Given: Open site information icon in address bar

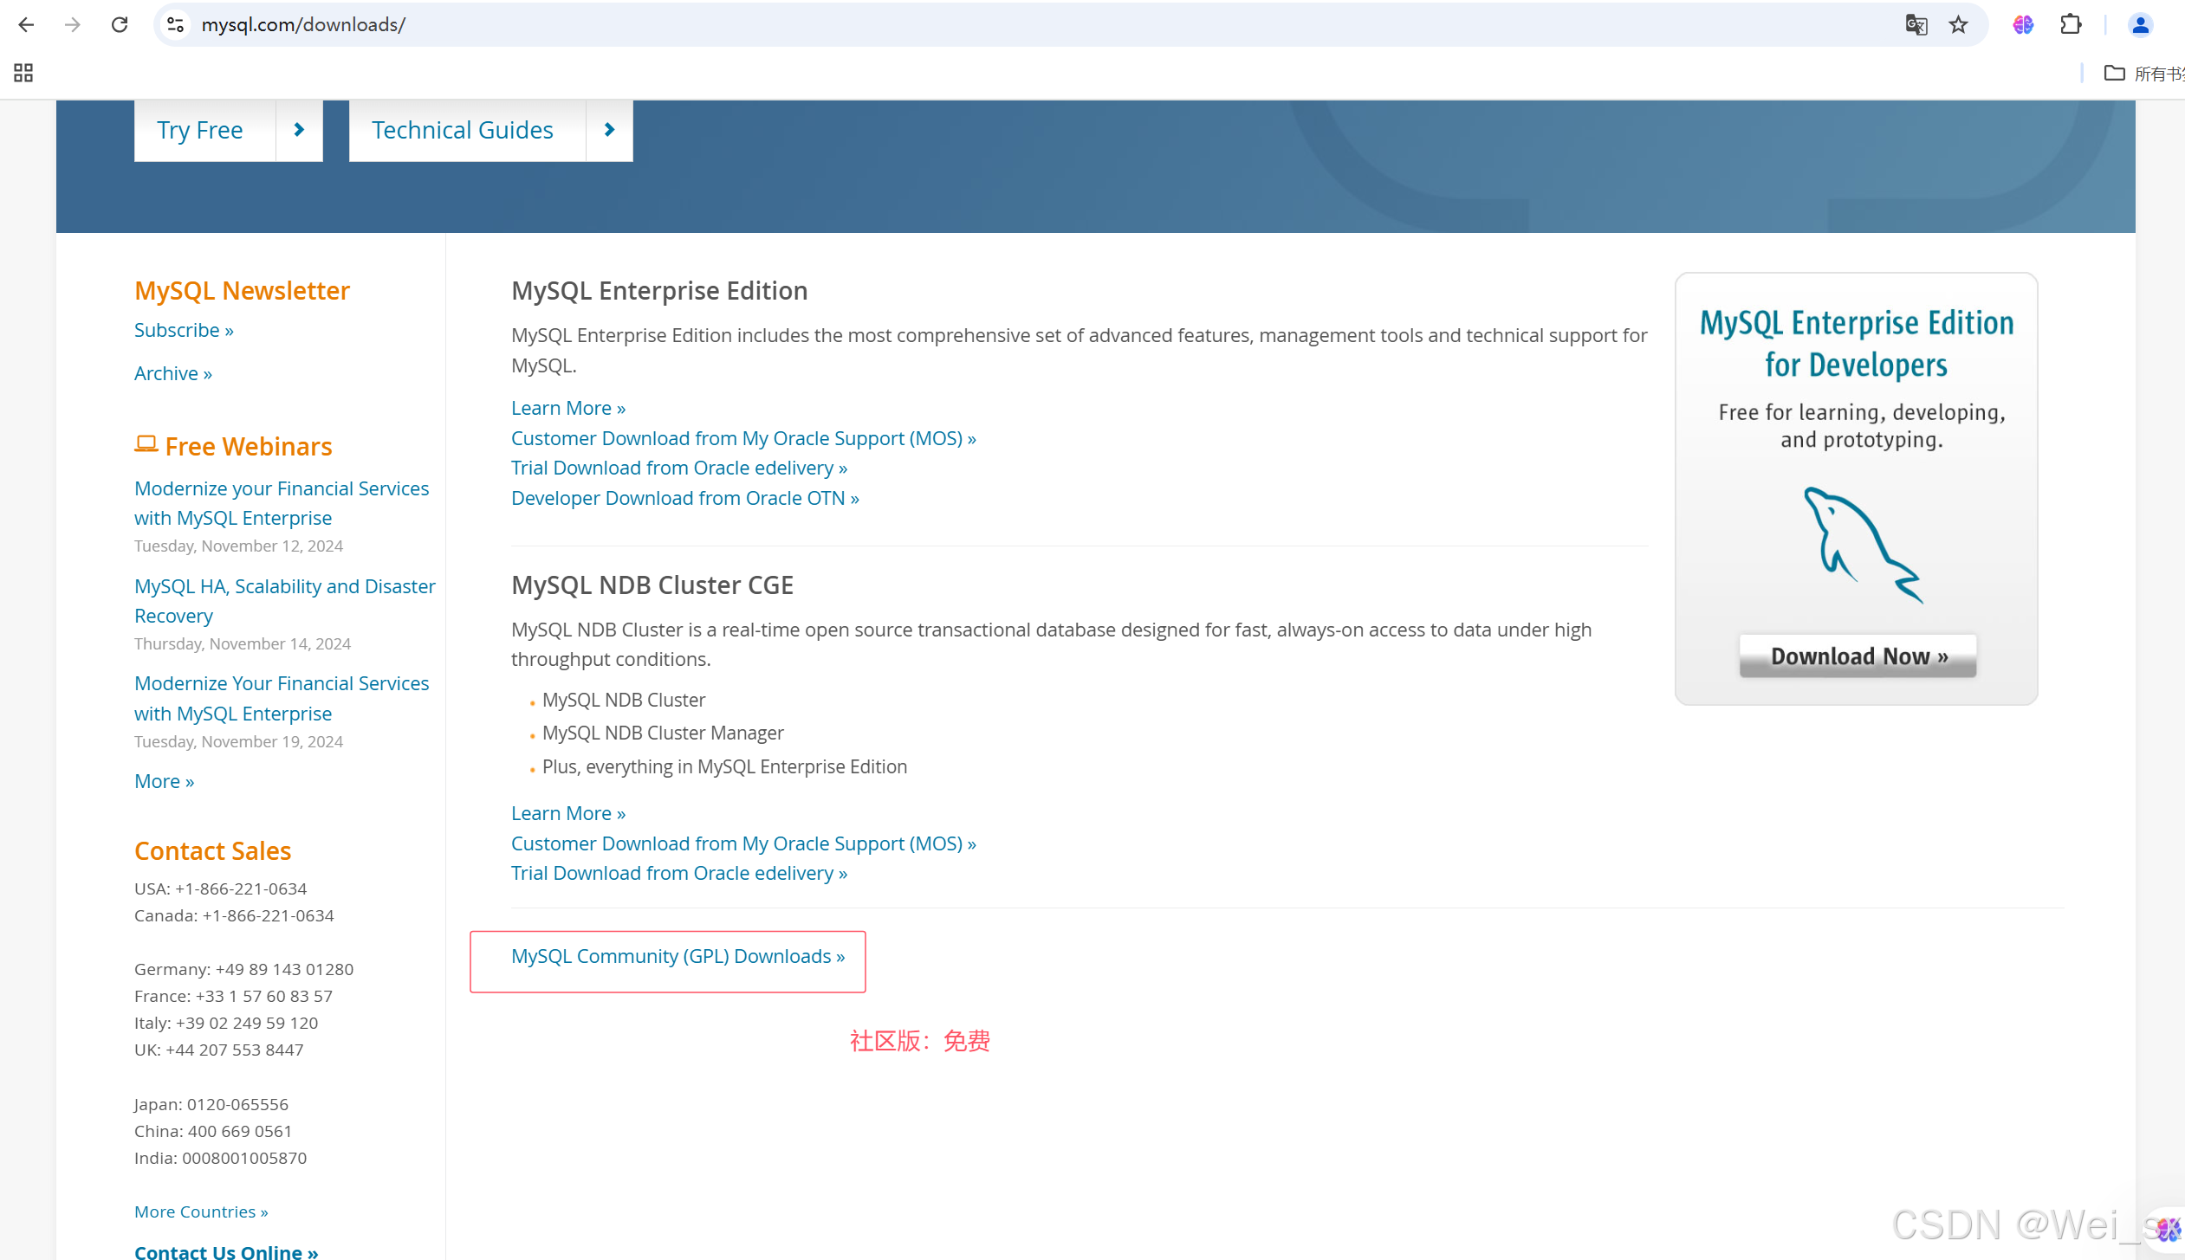Looking at the screenshot, I should [x=176, y=25].
